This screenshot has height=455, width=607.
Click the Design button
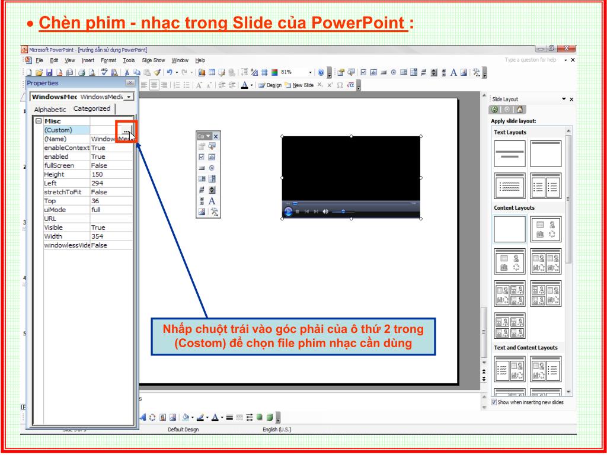pos(270,85)
